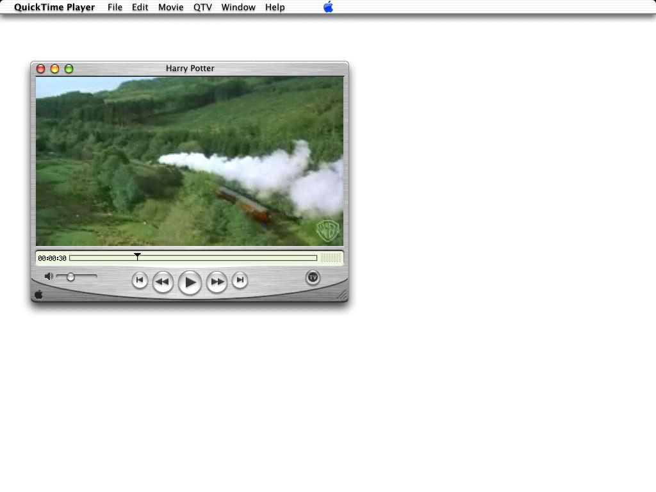This screenshot has height=492, width=656.
Task: Open the Edit menu
Action: tap(140, 7)
